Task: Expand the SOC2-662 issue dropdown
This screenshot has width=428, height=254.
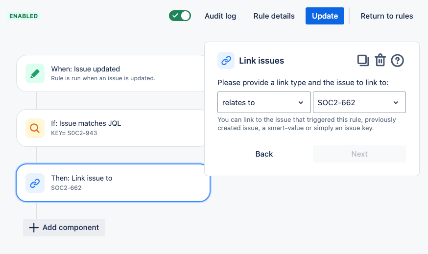Action: [359, 102]
